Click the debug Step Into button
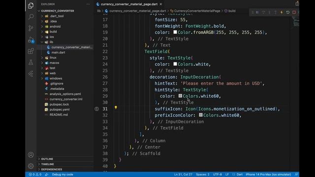The width and height of the screenshot is (315, 177). click(269, 12)
